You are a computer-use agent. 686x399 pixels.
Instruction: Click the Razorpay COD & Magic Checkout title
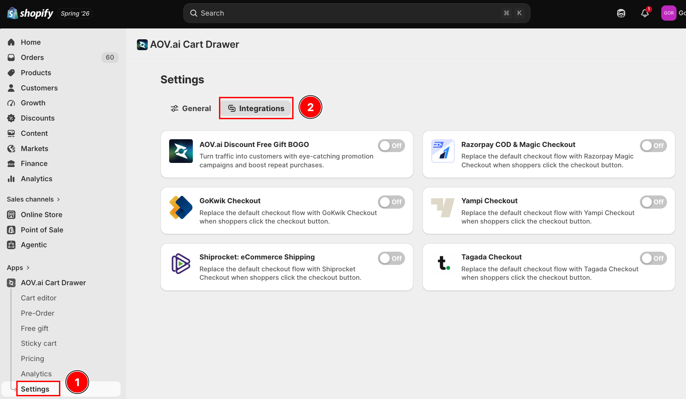tap(518, 145)
